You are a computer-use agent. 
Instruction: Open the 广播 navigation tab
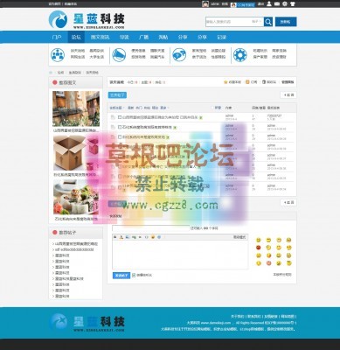click(x=143, y=37)
